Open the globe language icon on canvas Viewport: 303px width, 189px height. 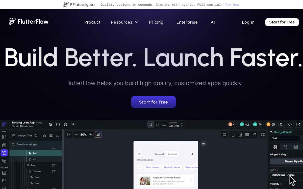(224, 135)
